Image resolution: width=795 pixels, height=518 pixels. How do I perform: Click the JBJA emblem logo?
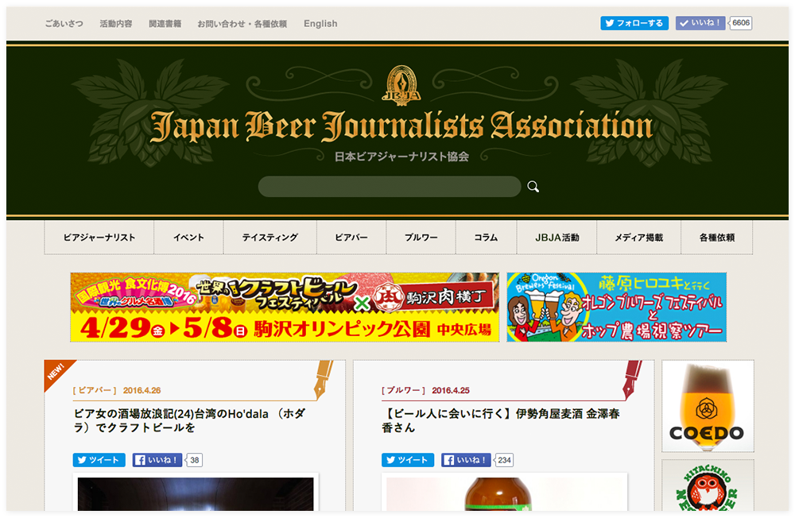401,85
